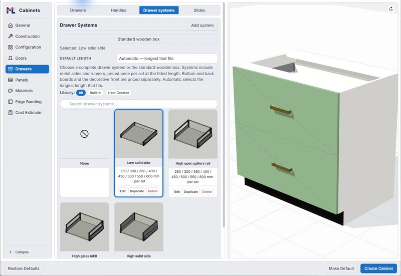Select the Low solid side thumbnail

(x=139, y=134)
